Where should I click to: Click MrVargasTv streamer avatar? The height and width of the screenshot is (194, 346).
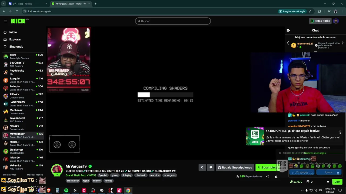[x=57, y=170]
